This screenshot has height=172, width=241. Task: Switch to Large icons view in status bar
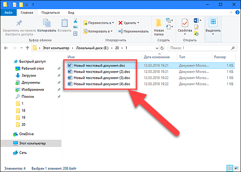[236, 168]
